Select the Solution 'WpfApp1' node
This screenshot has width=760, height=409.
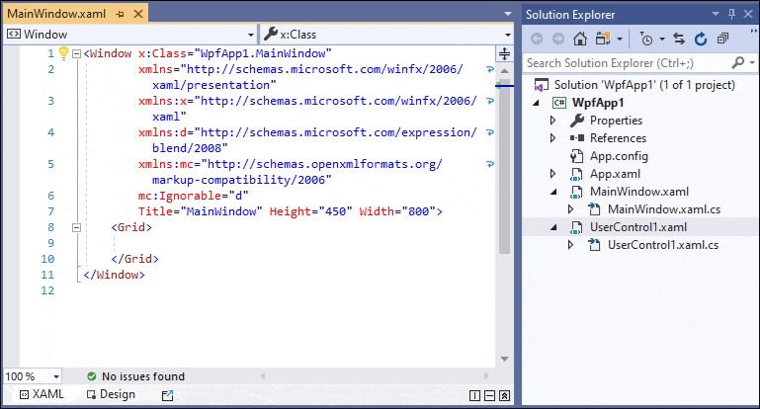[x=644, y=85]
